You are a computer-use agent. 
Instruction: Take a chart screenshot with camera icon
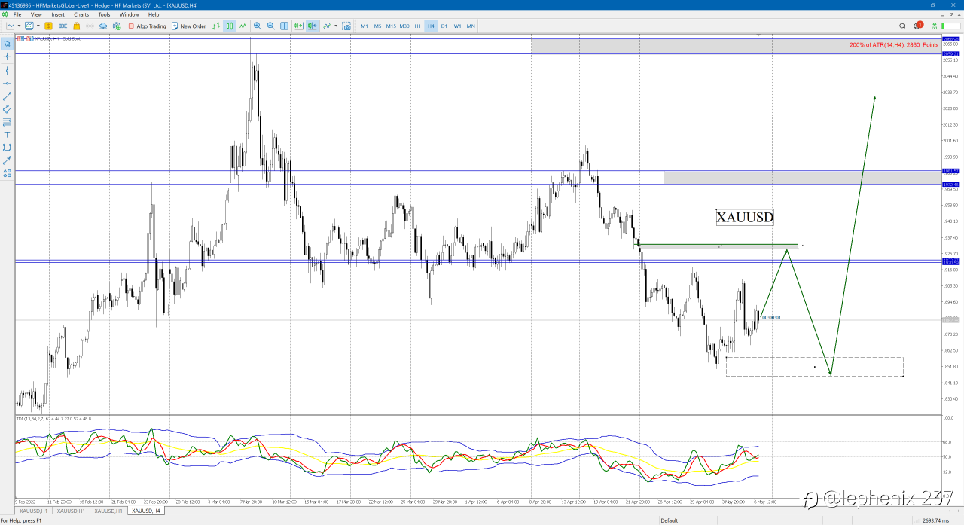pos(346,26)
